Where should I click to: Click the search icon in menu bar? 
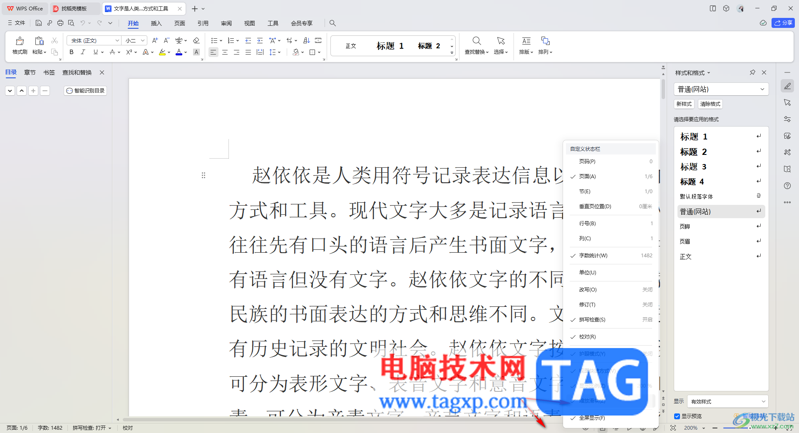pyautogui.click(x=333, y=23)
